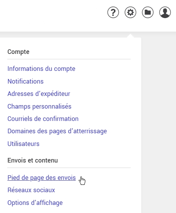Click the Envois et contenu heading

(33, 161)
